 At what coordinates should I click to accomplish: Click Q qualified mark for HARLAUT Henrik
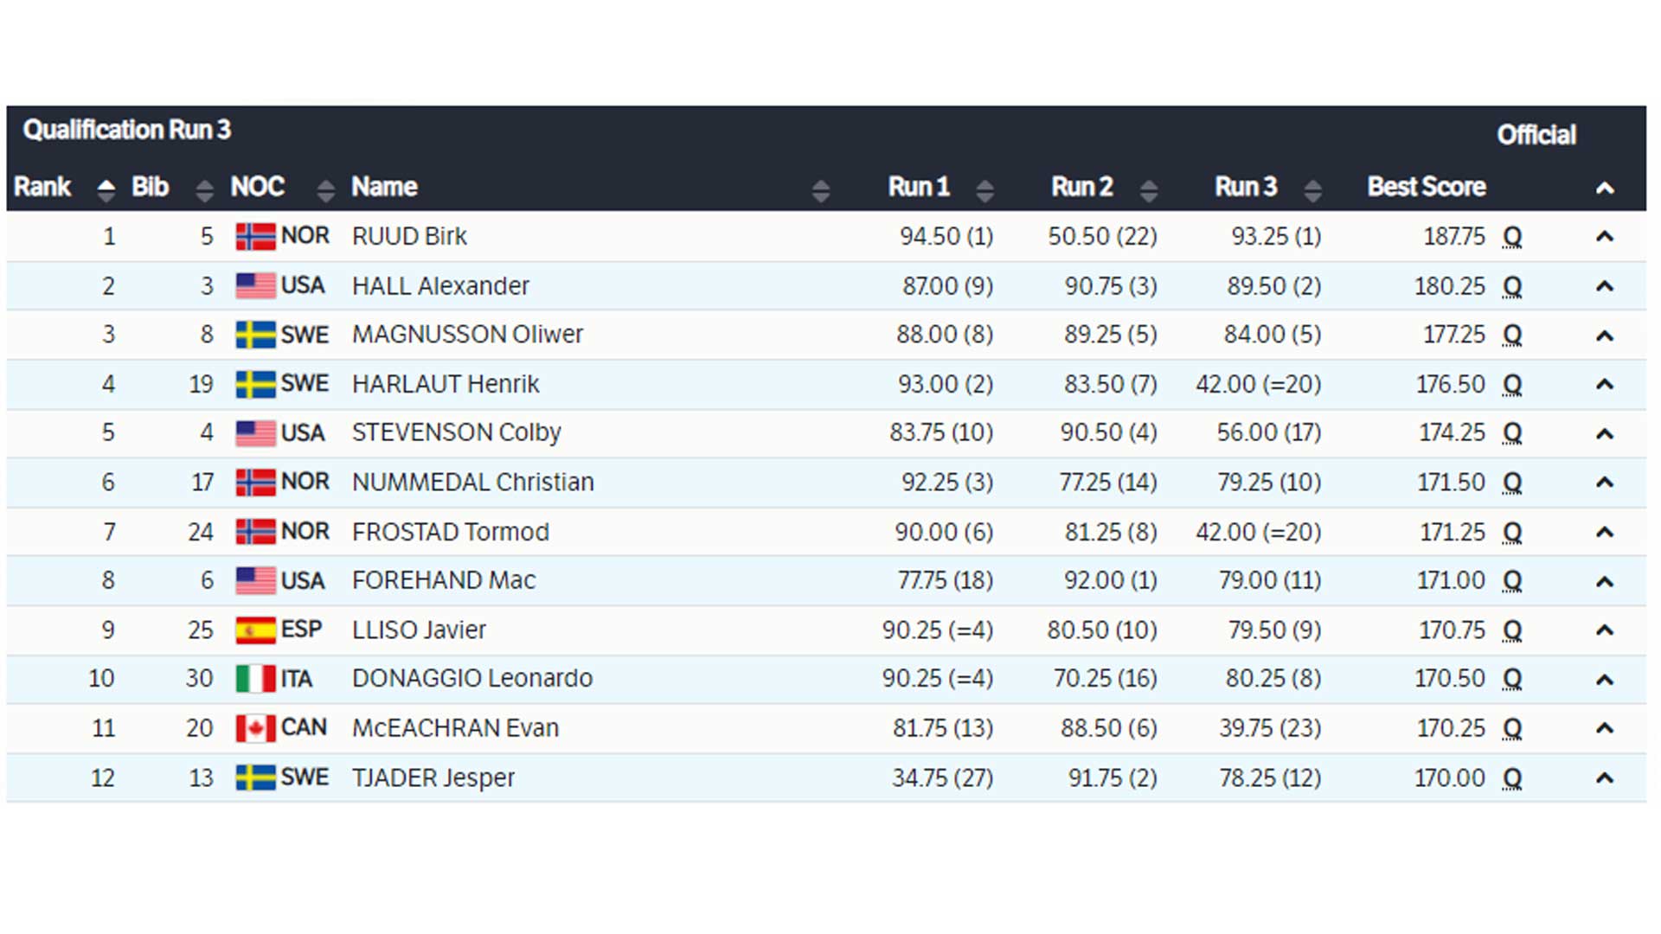click(1511, 385)
